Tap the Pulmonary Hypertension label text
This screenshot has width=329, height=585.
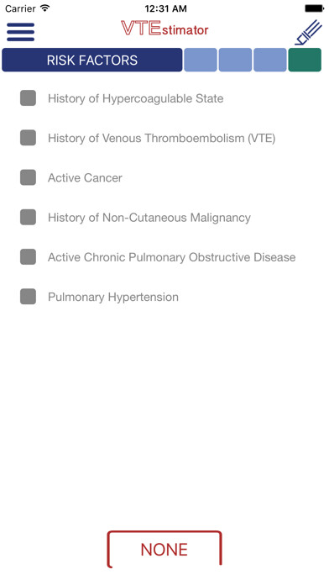coord(113,297)
